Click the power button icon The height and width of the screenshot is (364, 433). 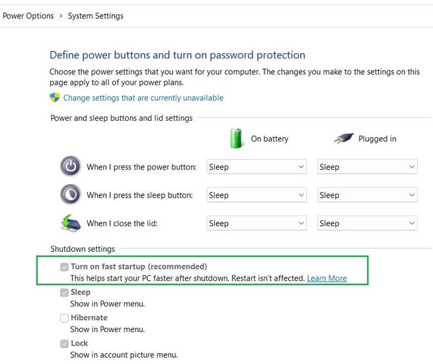pyautogui.click(x=71, y=166)
